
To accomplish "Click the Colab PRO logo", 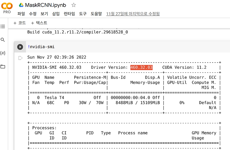I will [x=7, y=8].
